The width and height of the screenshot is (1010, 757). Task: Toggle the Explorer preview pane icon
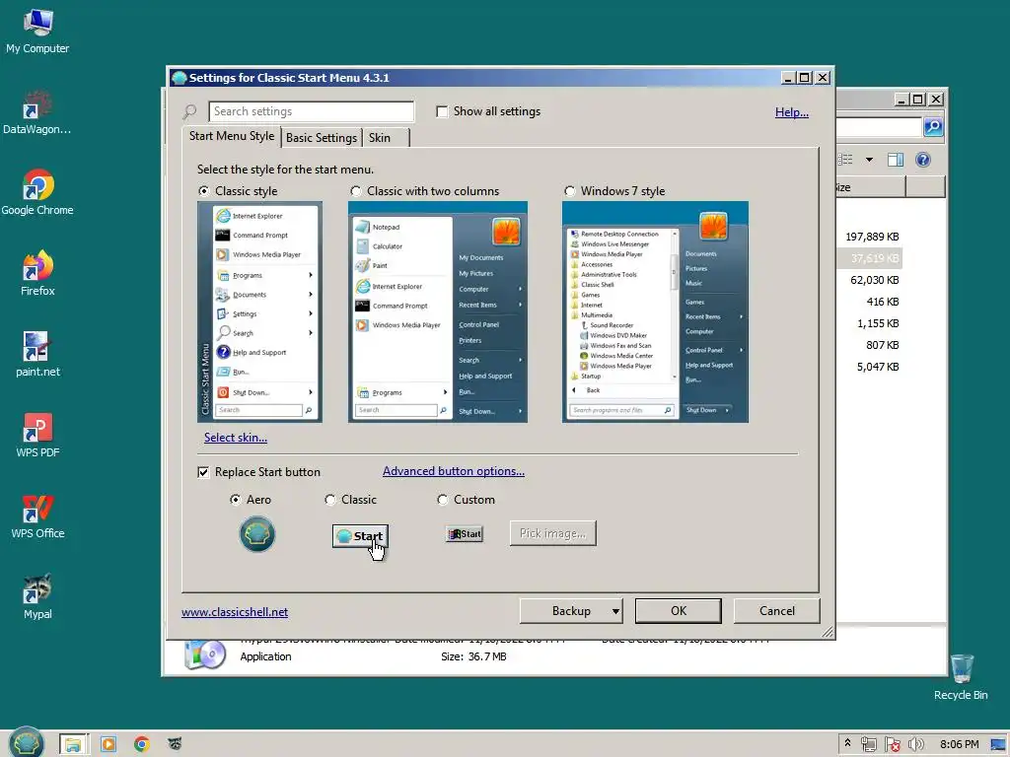pos(896,160)
